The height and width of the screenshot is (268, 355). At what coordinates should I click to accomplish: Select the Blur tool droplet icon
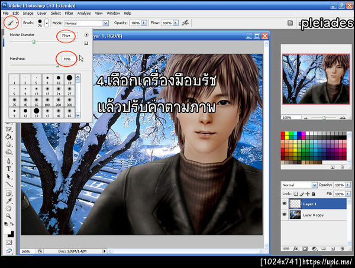click(9, 144)
